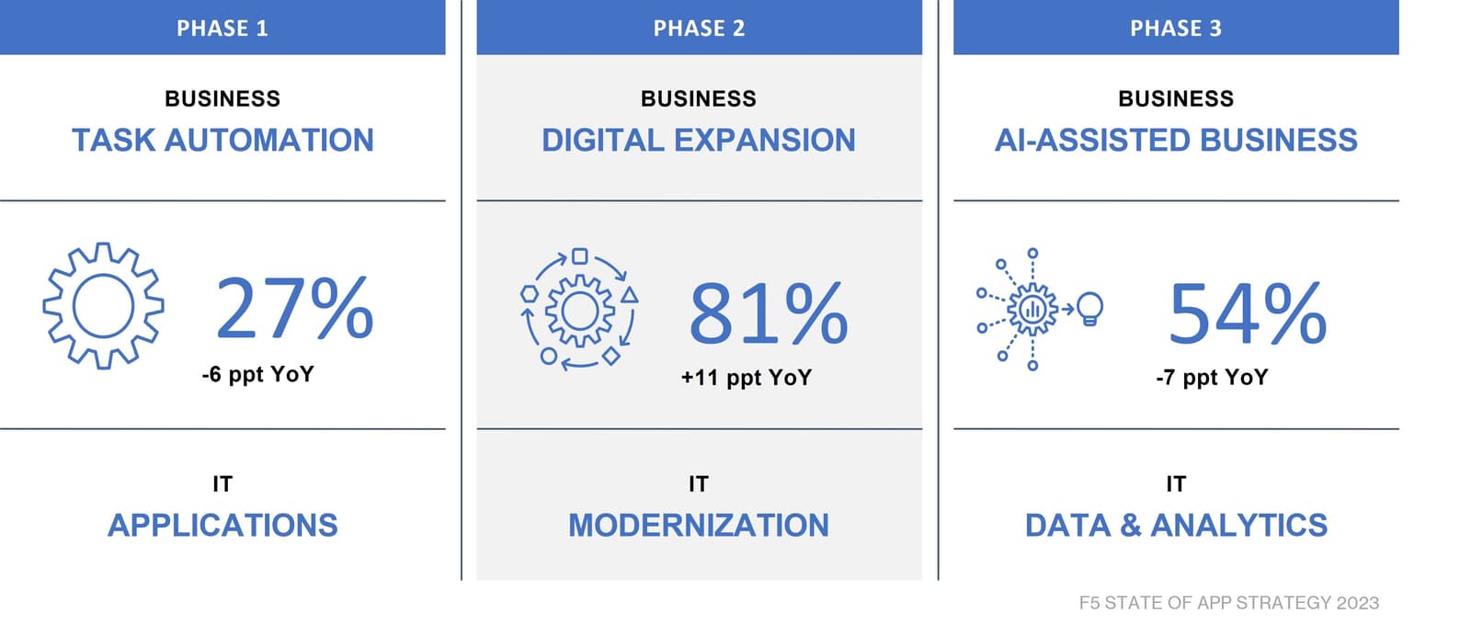Select the 54% statistic
This screenshot has height=624, width=1471.
click(1248, 314)
